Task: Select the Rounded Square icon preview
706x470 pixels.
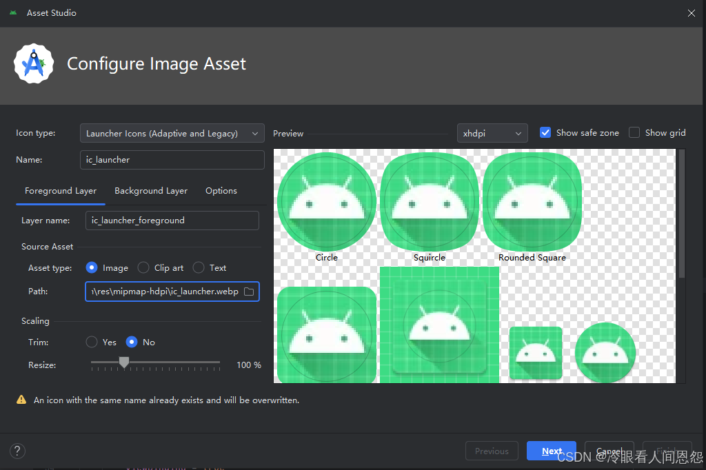Action: pyautogui.click(x=532, y=202)
